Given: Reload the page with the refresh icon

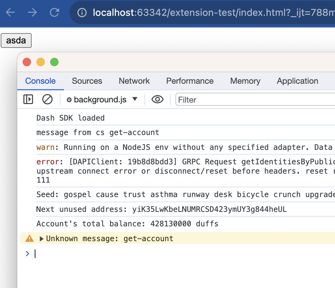Looking at the screenshot, I should 54,12.
